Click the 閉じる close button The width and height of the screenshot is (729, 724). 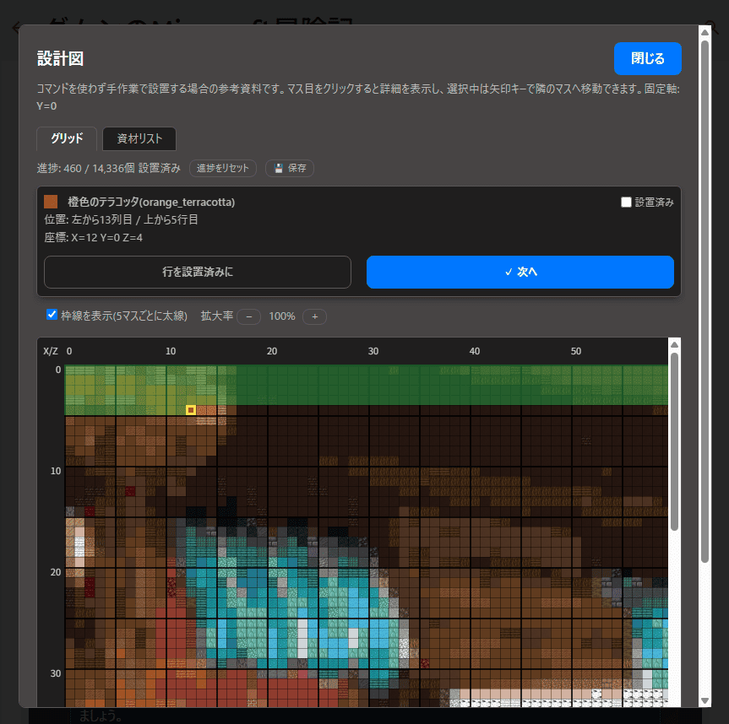click(x=647, y=58)
